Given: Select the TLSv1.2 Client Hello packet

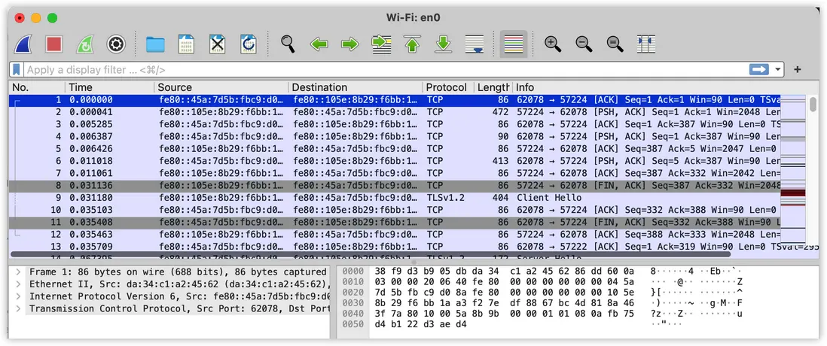Looking at the screenshot, I should click(x=395, y=198).
